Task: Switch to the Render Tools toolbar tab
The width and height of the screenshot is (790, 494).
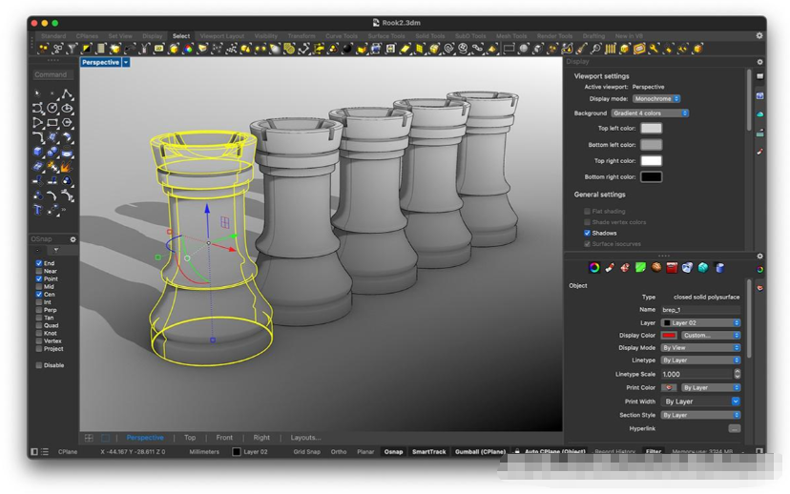Action: pyautogui.click(x=554, y=35)
